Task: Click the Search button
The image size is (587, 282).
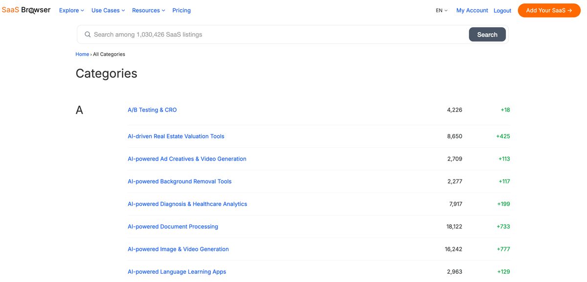Action: pyautogui.click(x=487, y=34)
